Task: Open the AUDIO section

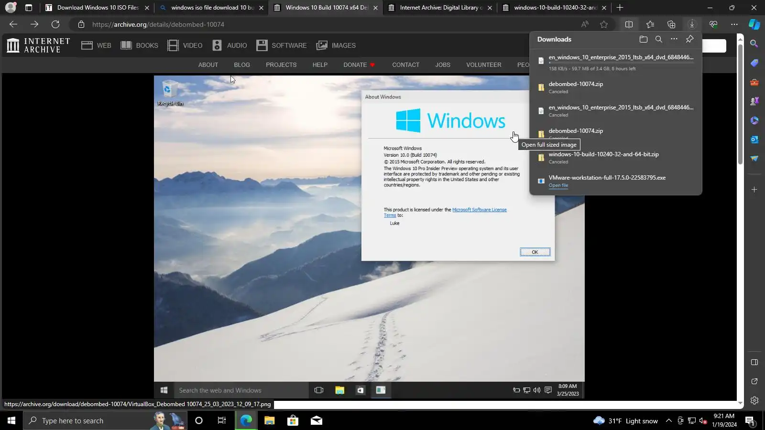Action: tap(229, 45)
